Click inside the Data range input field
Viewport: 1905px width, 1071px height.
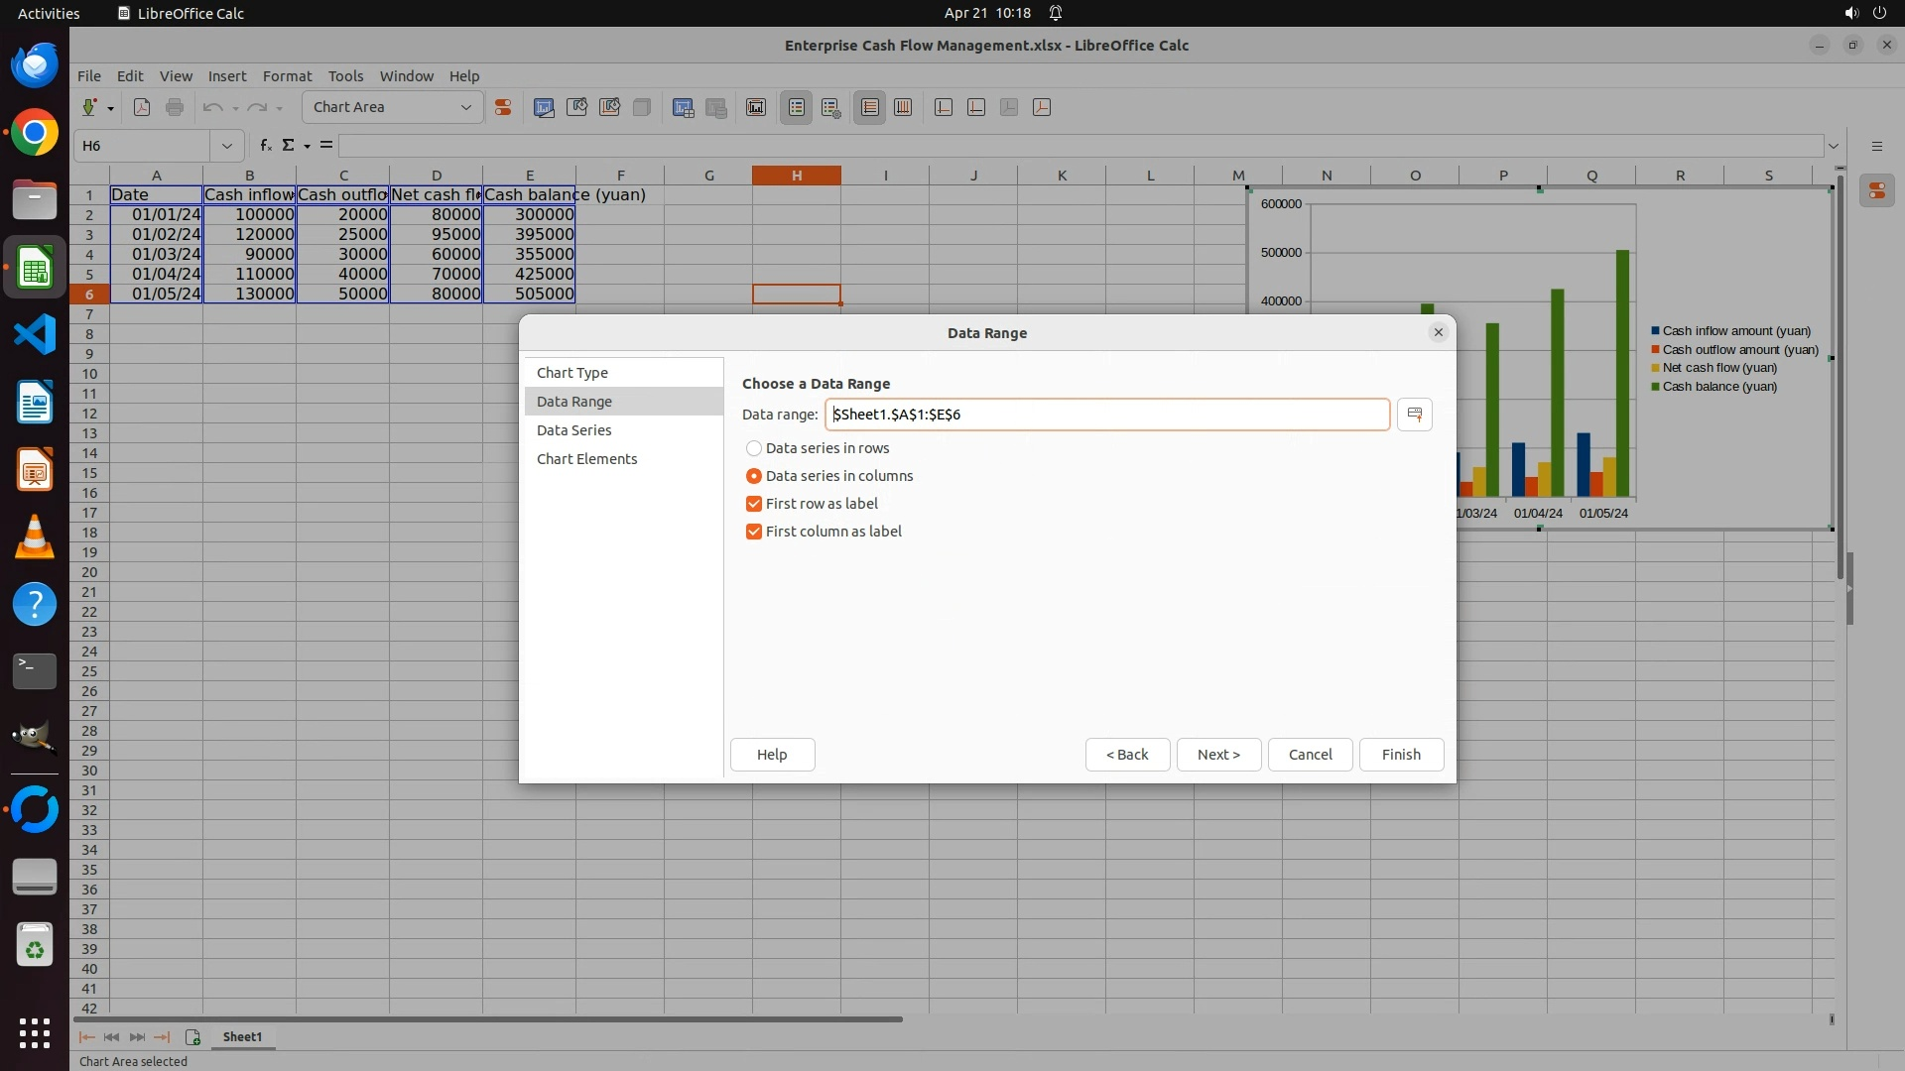[1106, 415]
